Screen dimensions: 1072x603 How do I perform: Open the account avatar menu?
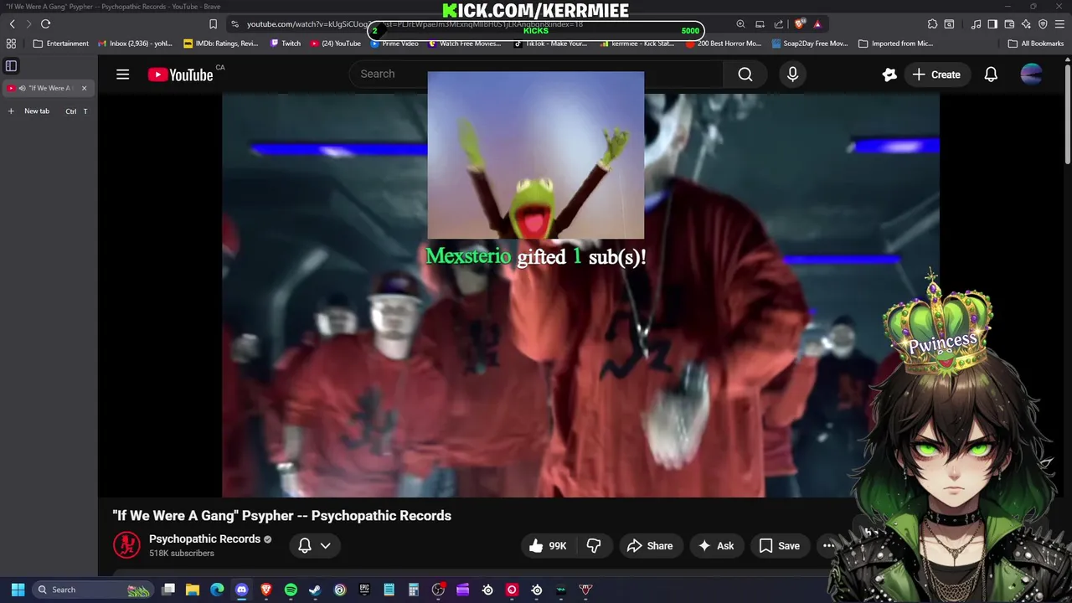coord(1032,75)
